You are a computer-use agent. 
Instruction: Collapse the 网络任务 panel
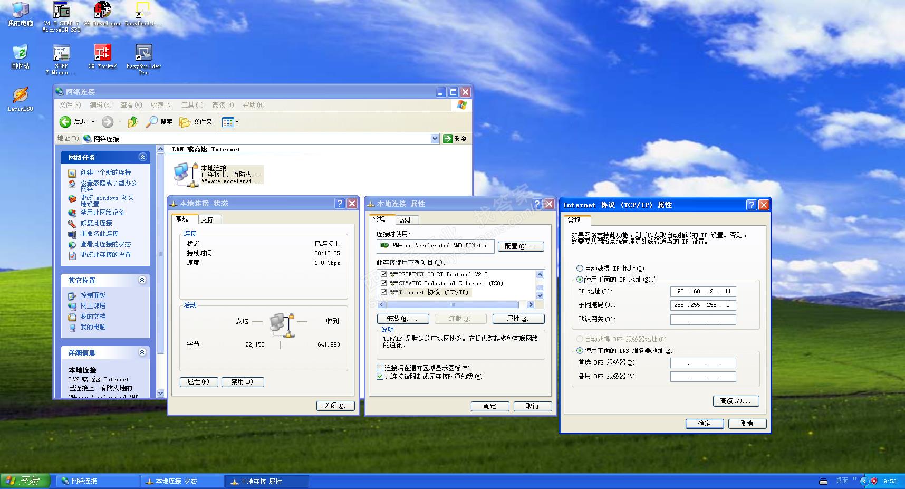pyautogui.click(x=142, y=157)
